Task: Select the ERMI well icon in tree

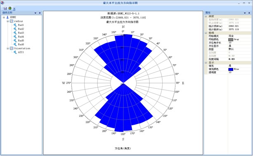Action: tap(7, 17)
